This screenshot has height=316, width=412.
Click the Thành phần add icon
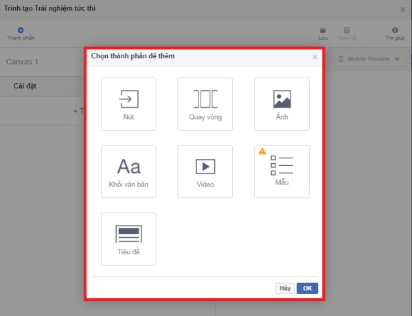tap(21, 30)
